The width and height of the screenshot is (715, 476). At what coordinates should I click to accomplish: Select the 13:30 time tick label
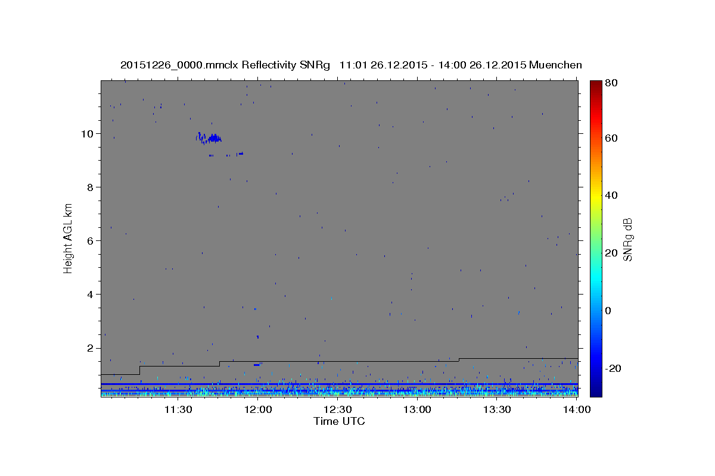[497, 409]
